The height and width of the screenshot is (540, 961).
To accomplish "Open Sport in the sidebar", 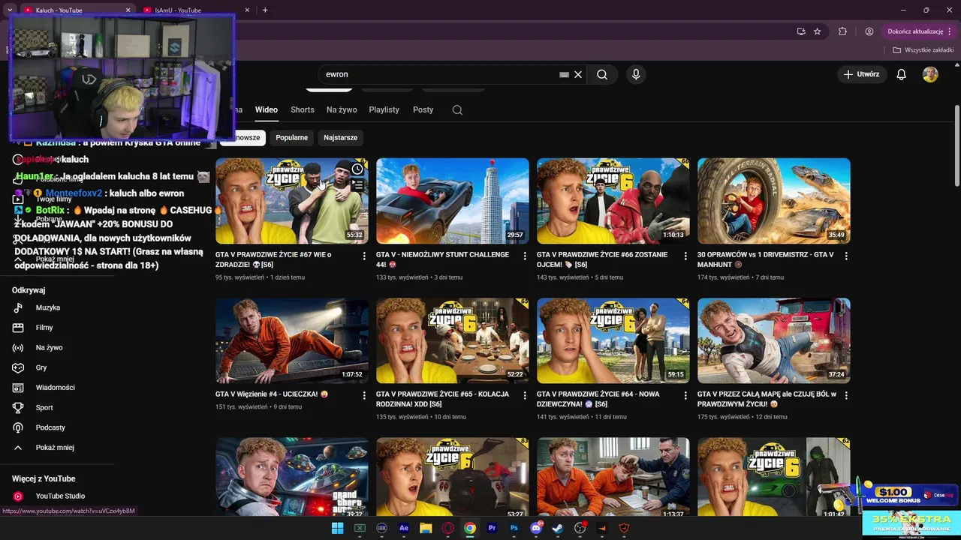I will click(44, 408).
